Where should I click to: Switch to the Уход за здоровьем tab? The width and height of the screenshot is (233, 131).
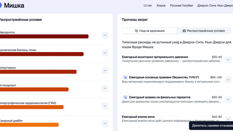point(149,31)
